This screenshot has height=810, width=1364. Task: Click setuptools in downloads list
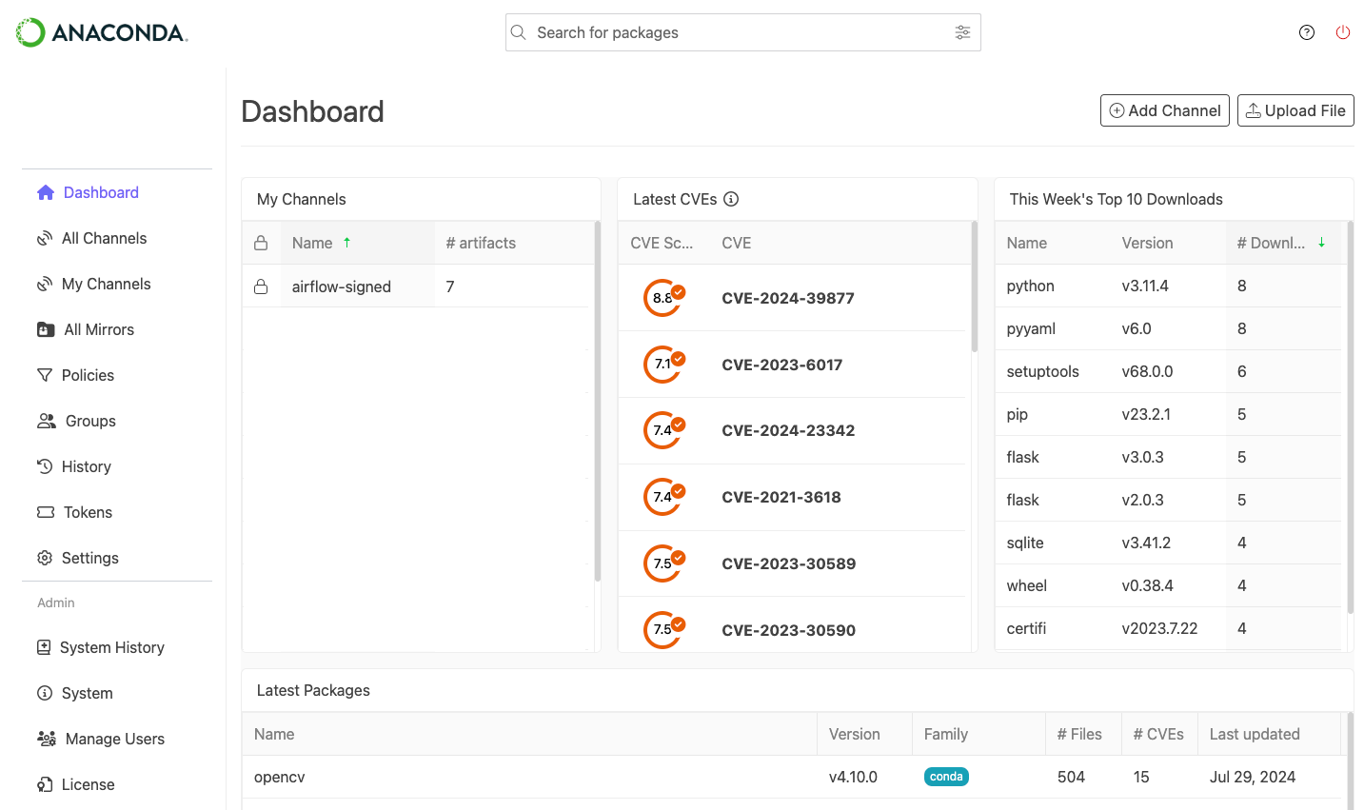(1042, 371)
